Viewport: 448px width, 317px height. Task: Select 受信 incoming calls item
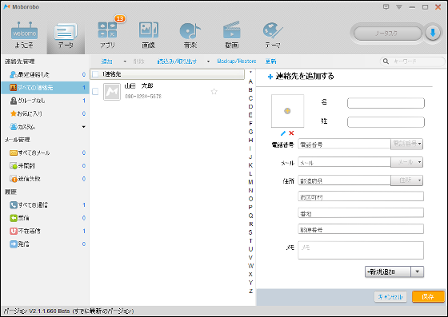click(45, 218)
